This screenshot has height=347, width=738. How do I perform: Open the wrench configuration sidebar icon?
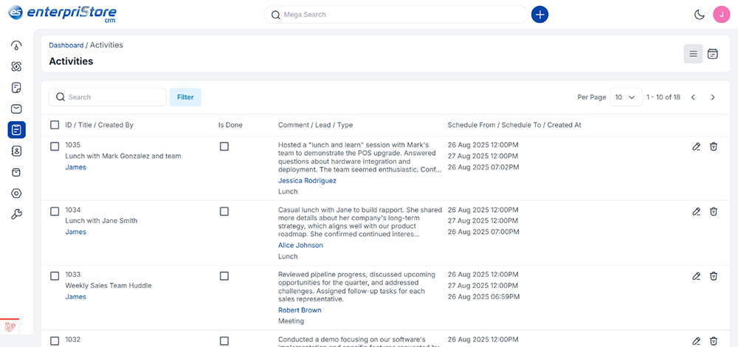[16, 215]
